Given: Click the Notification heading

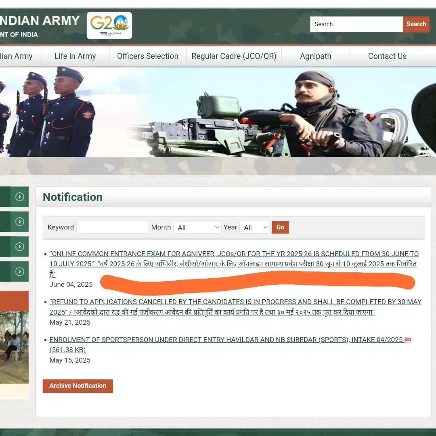Looking at the screenshot, I should (73, 197).
